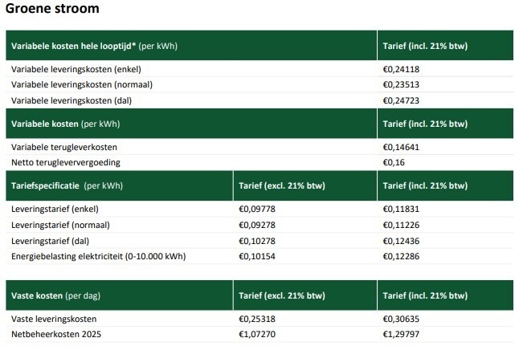Select the €0,24723 dal tariff value

tap(402, 100)
